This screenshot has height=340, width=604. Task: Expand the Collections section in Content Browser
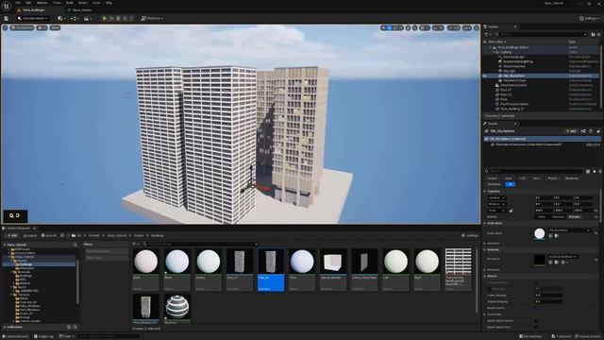(x=5, y=327)
